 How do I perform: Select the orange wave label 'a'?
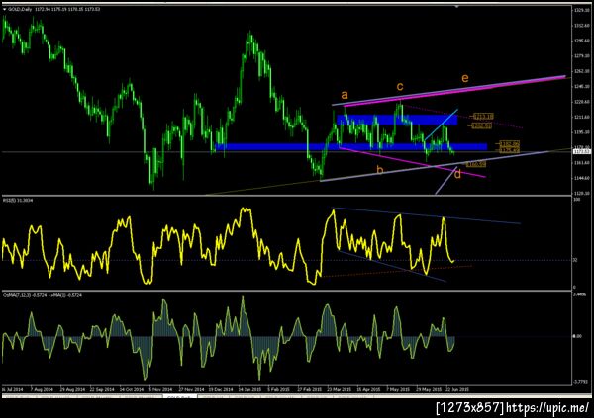click(344, 95)
